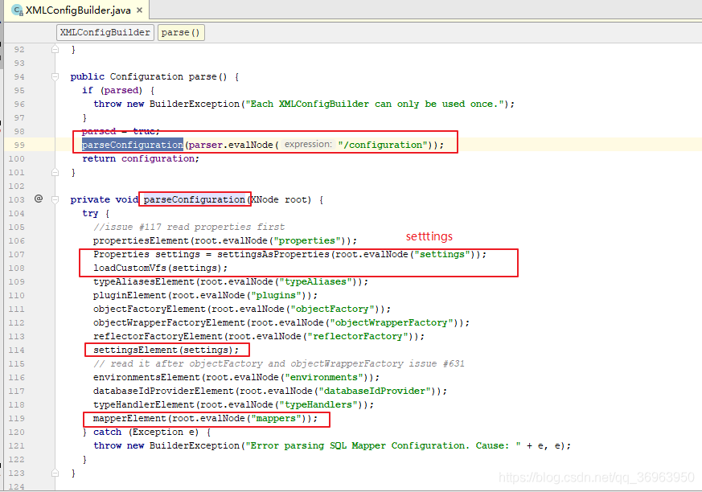The image size is (702, 492).
Task: Click the 'expression:' parameter hint on line 99
Action: point(308,144)
